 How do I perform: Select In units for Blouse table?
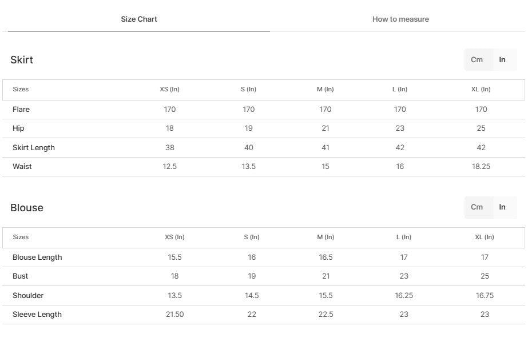502,207
